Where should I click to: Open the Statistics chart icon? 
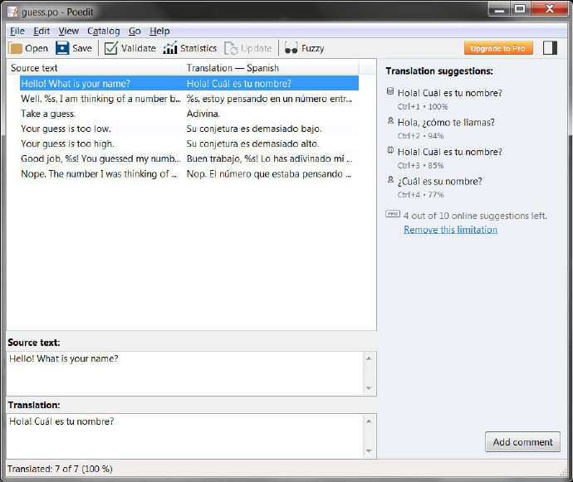point(170,48)
